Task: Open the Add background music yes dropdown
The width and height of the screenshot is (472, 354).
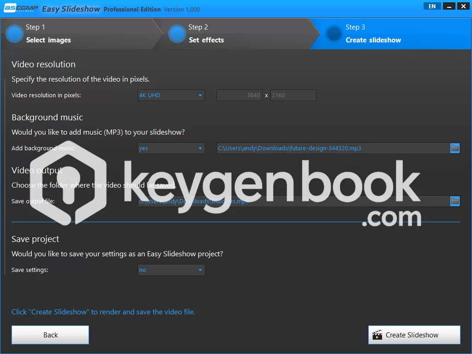Action: coord(171,148)
